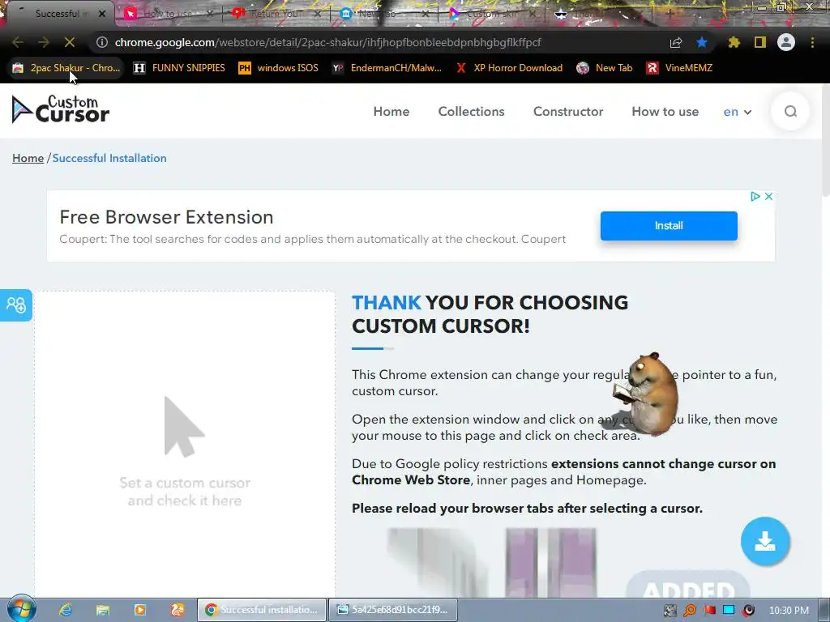Open Windows Explorer folder from taskbar
This screenshot has height=622, width=830.
coord(102,610)
